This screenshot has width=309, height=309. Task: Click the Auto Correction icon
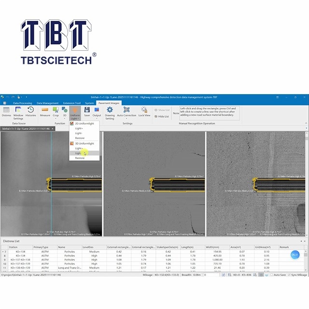[x=126, y=112]
